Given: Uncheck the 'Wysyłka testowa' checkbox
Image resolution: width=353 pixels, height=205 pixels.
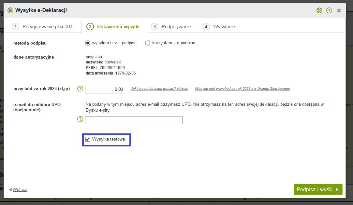Looking at the screenshot, I should point(88,140).
